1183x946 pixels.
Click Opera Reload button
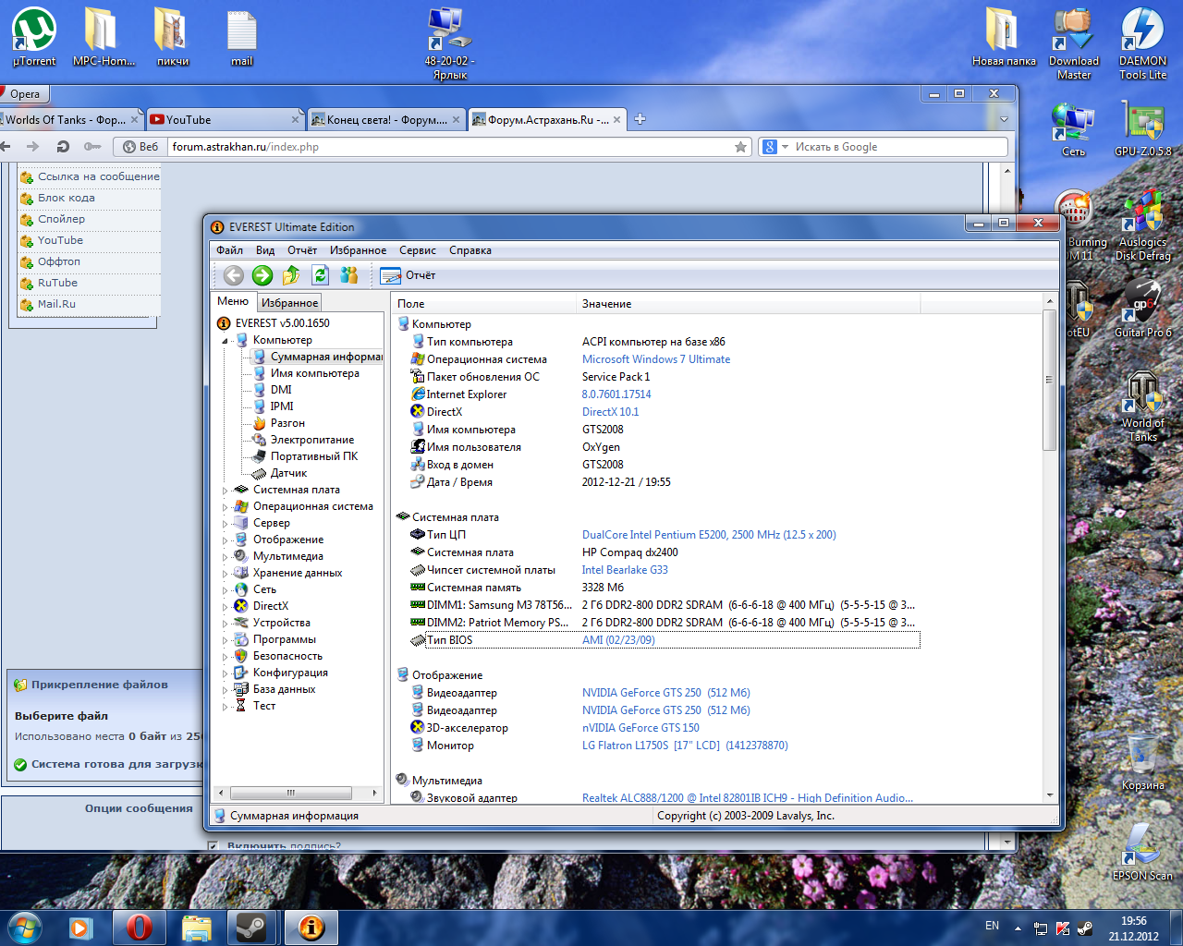(63, 147)
